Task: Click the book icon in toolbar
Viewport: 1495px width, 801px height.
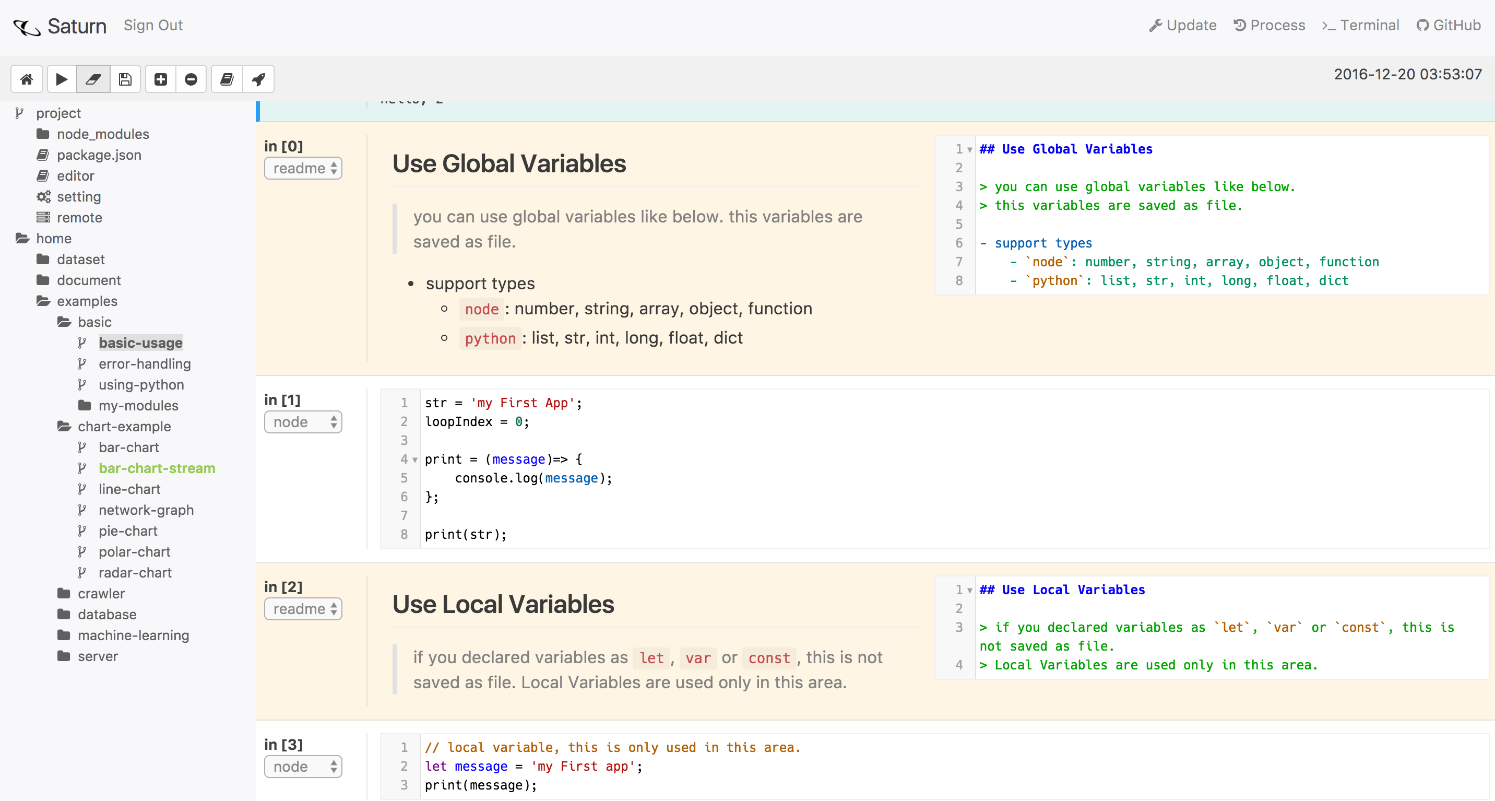Action: 227,79
